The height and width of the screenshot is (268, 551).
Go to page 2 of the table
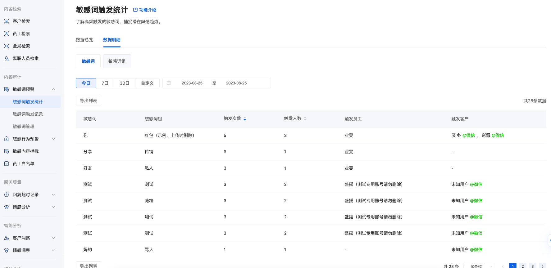(523, 266)
